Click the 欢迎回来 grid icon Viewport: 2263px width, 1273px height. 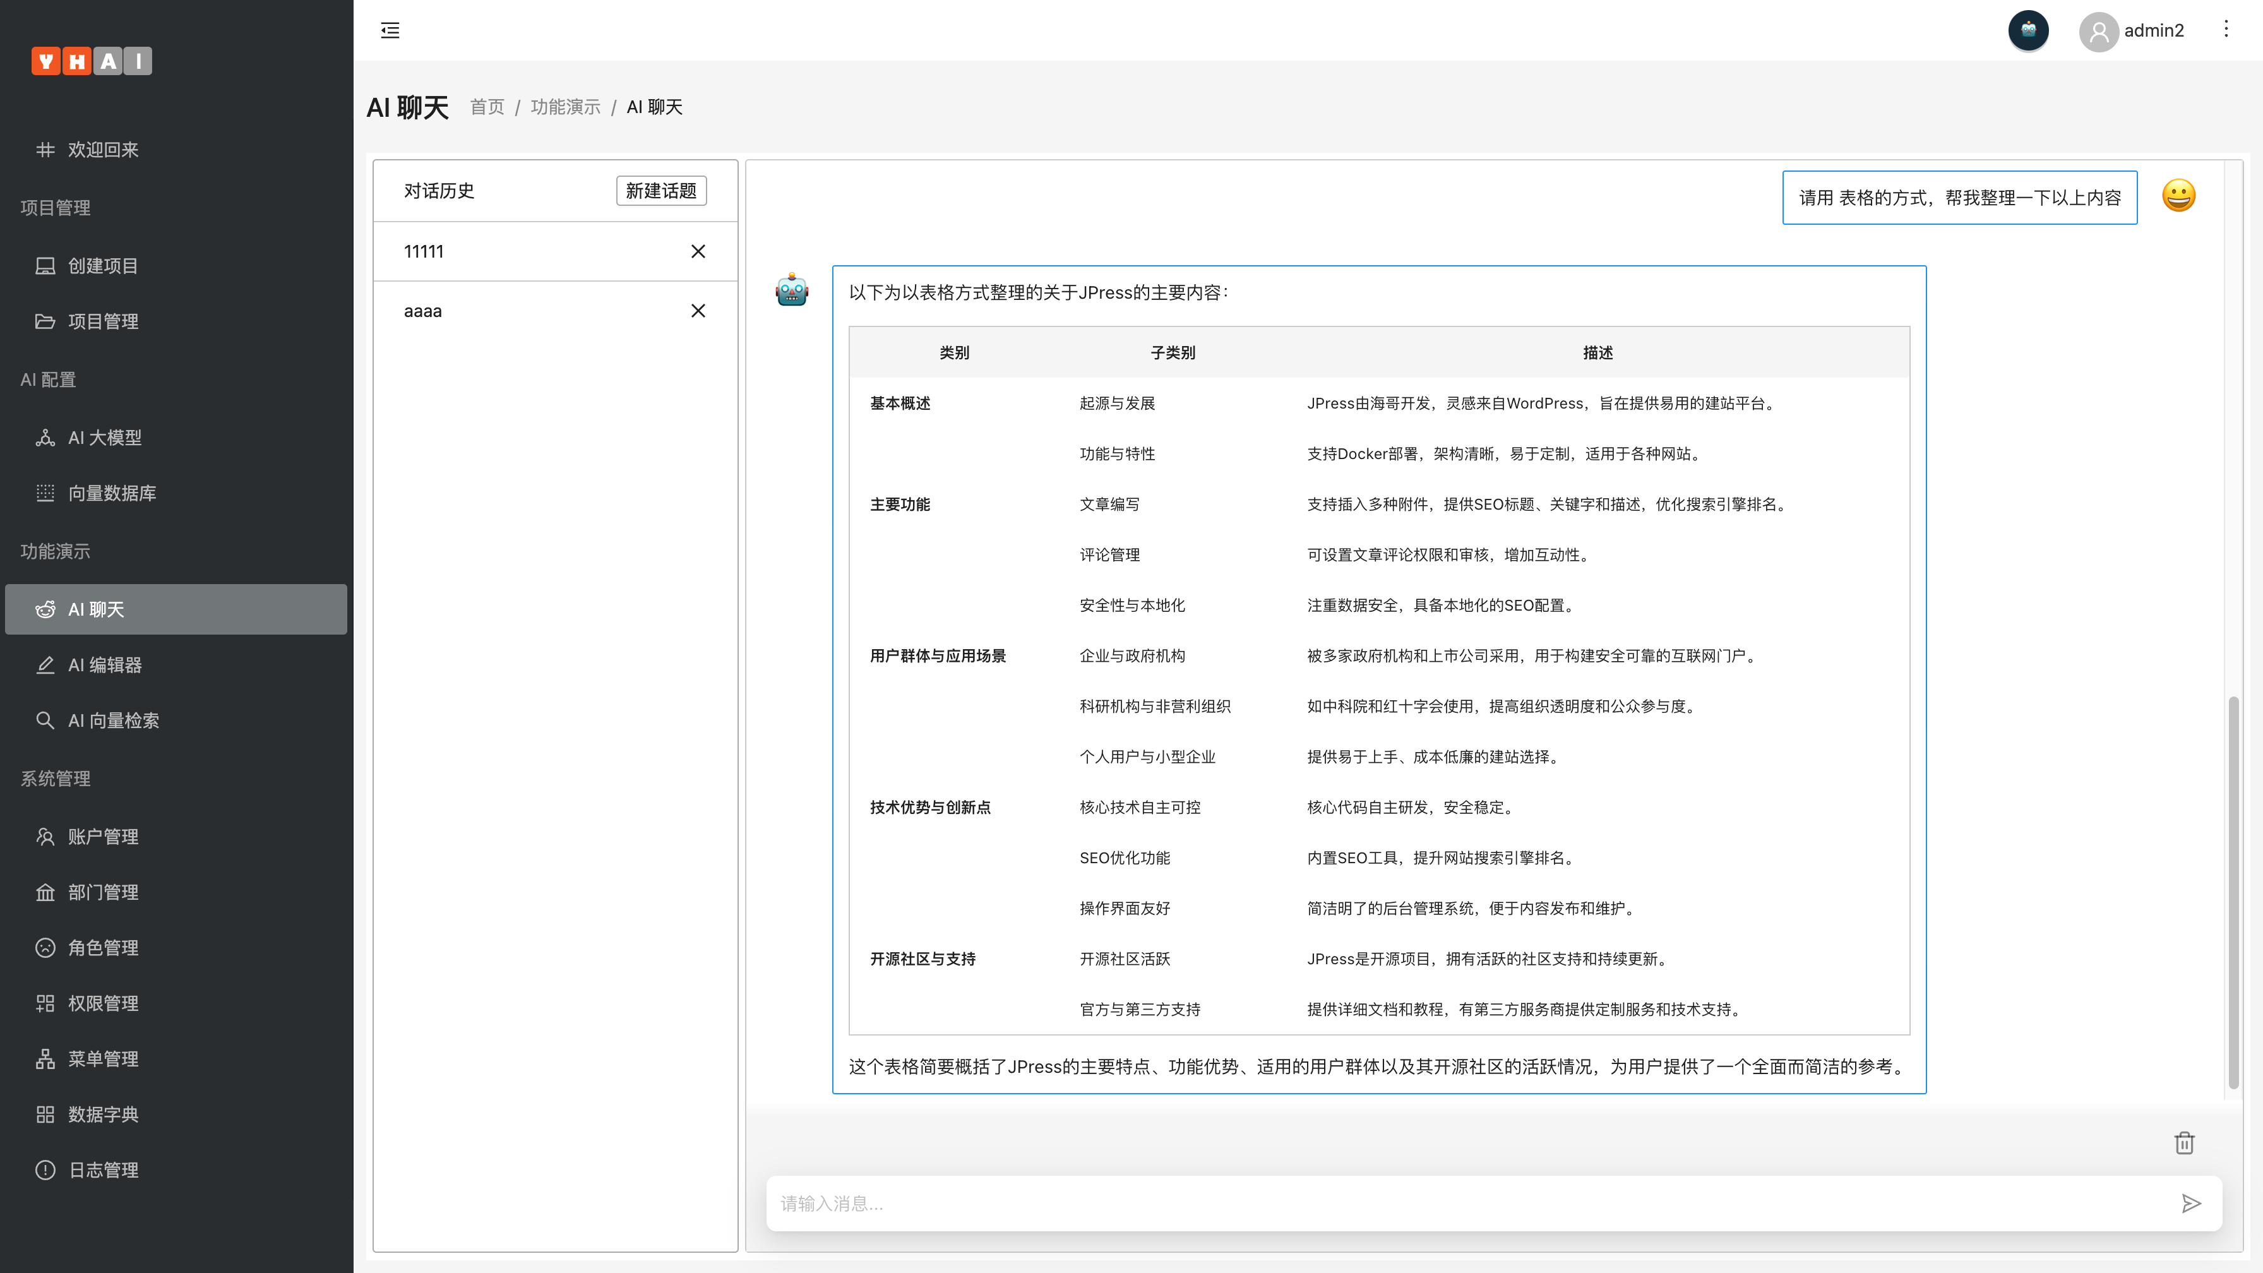tap(45, 150)
